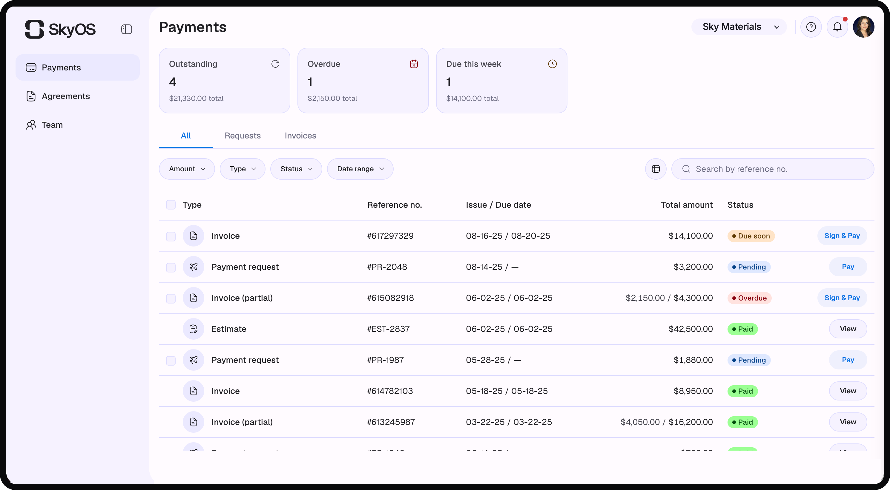Select the Due this week summary card
This screenshot has width=890, height=490.
pos(502,81)
